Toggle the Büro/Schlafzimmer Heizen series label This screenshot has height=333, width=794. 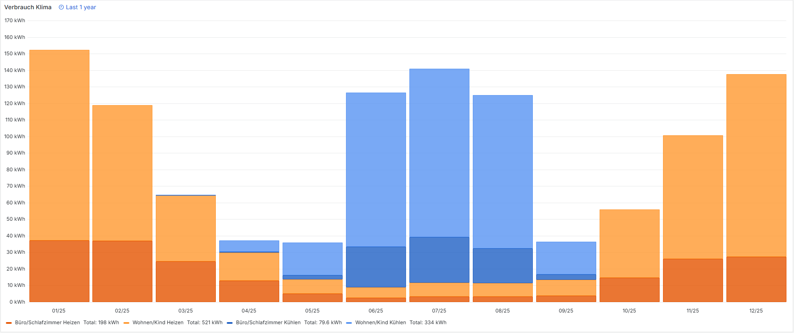tap(47, 323)
